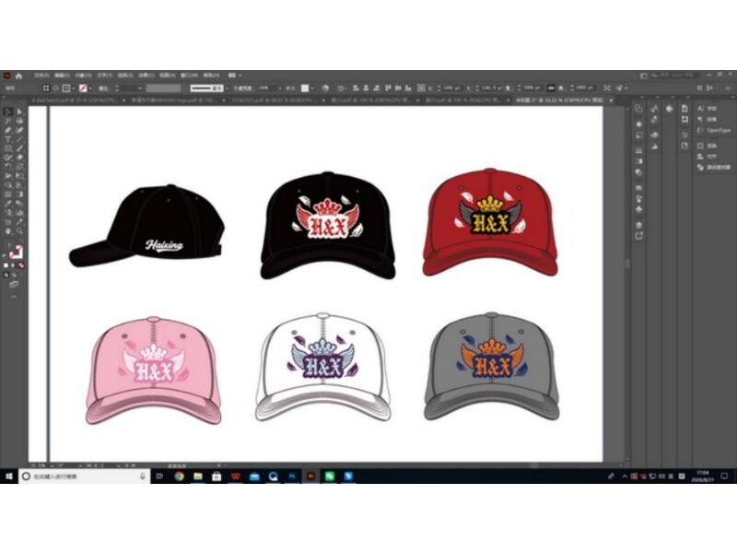Open the graphic style dropdown

(312, 88)
